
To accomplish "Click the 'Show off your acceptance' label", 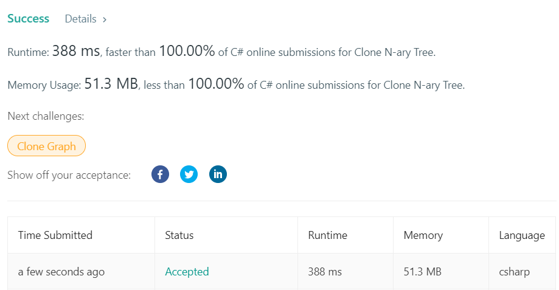I will [69, 175].
